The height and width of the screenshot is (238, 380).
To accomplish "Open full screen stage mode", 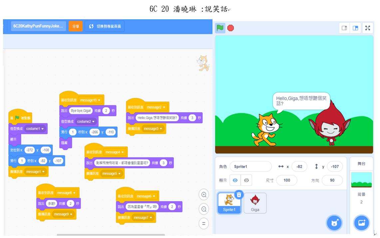I will coord(368,28).
